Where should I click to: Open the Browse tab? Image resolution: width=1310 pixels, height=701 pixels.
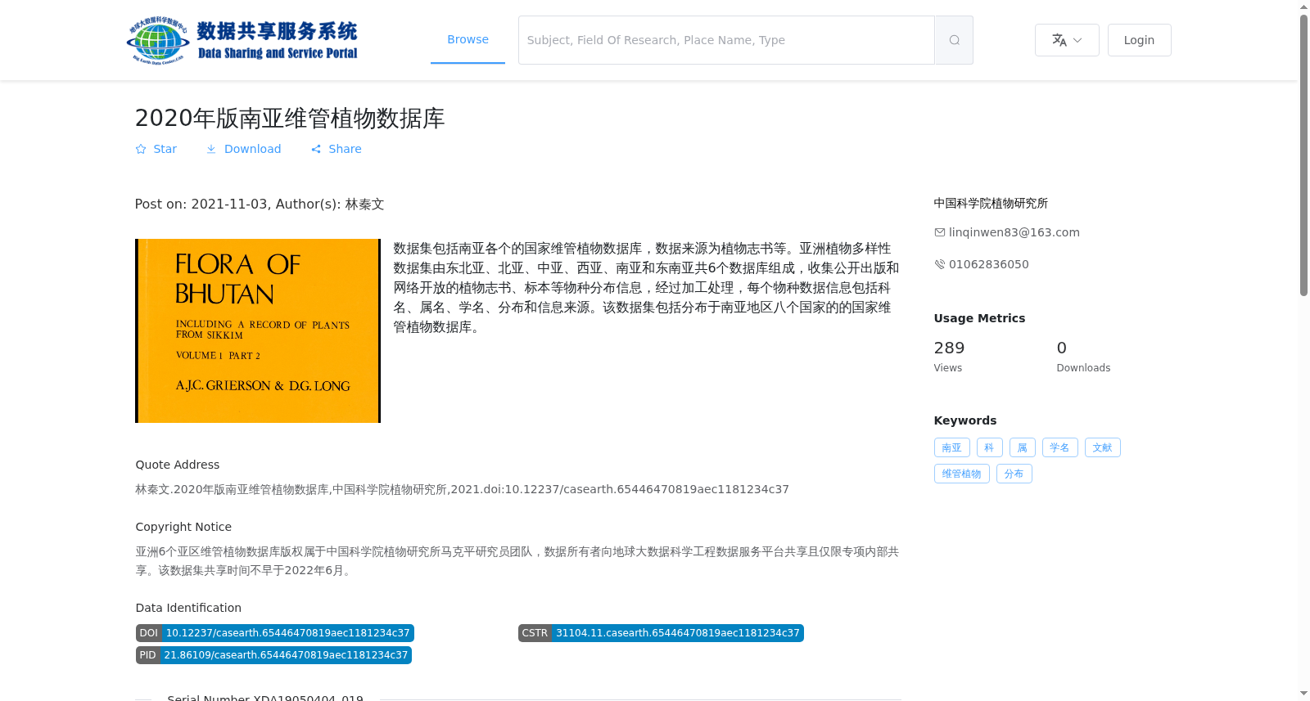(x=468, y=39)
